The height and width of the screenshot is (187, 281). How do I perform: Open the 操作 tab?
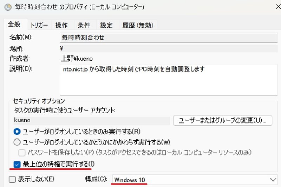[62, 25]
